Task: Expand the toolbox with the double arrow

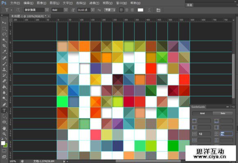Action: point(2,15)
